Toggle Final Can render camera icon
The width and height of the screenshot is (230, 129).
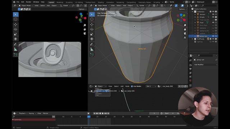(x=216, y=20)
